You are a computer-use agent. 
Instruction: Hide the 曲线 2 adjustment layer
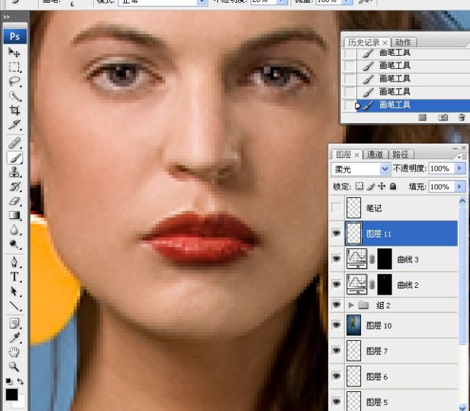point(336,284)
